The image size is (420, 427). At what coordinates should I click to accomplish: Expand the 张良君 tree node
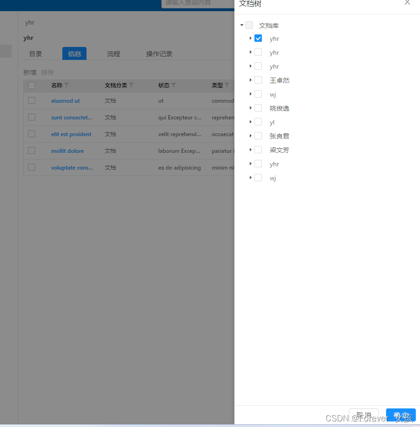coord(251,136)
